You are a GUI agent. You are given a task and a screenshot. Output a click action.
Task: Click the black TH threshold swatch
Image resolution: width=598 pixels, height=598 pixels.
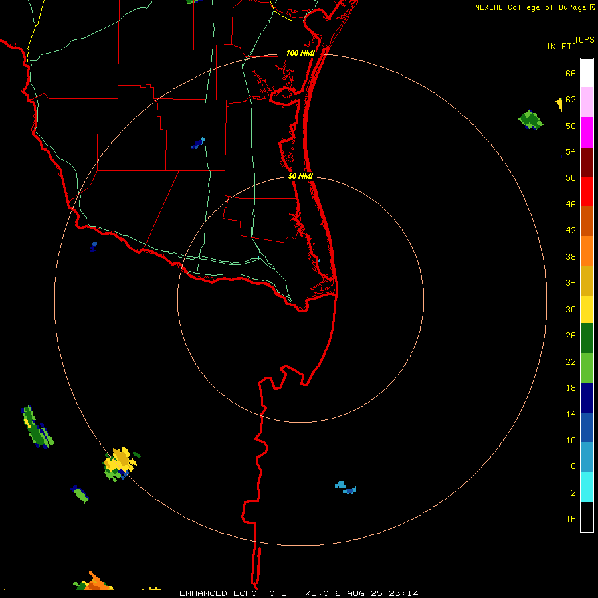pyautogui.click(x=587, y=517)
